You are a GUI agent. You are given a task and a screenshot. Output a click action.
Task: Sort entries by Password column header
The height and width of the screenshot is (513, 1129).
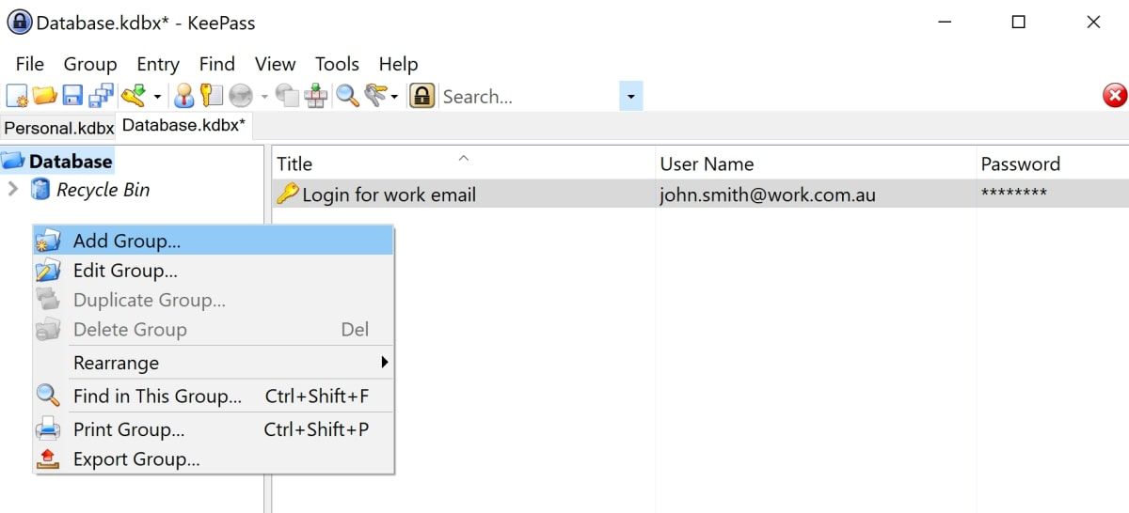[1052, 163]
